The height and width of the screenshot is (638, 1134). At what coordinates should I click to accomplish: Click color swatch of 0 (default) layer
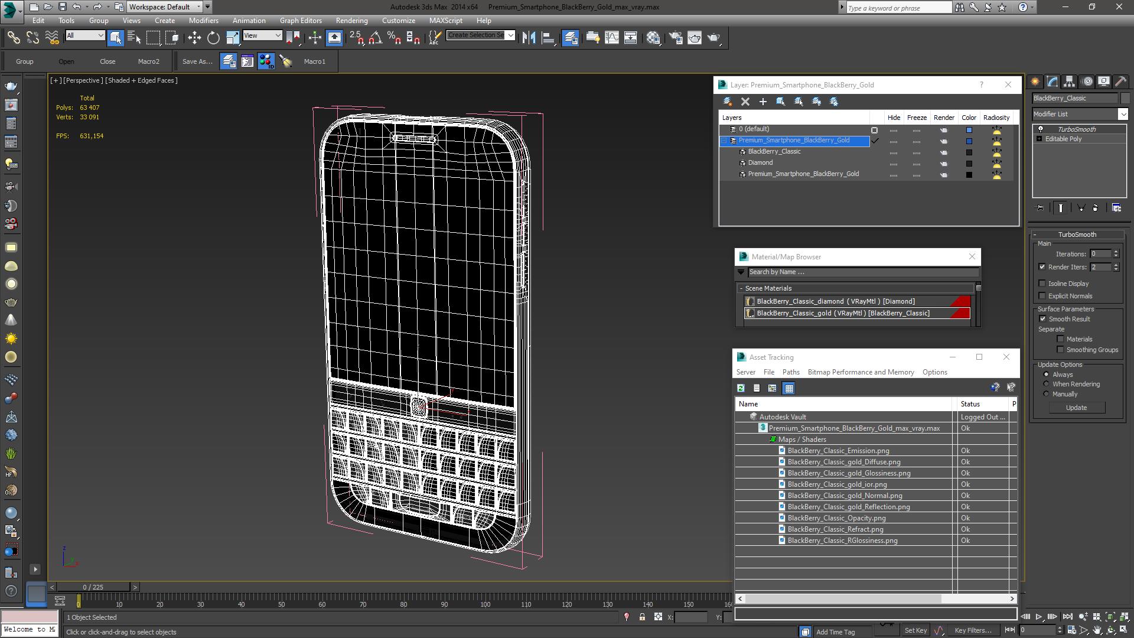(969, 130)
